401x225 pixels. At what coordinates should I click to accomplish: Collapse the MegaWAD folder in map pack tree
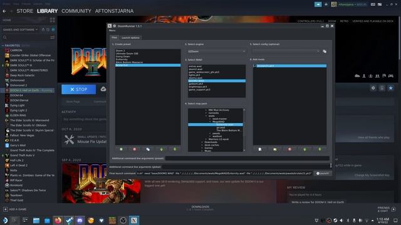click(x=210, y=122)
